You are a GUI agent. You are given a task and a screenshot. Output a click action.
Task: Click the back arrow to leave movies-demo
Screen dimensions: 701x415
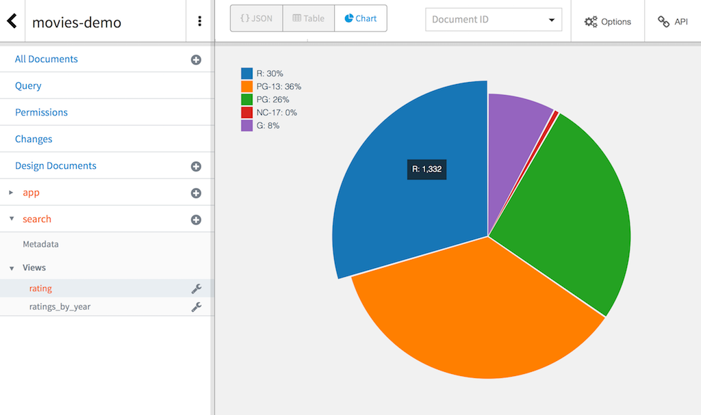pyautogui.click(x=10, y=20)
